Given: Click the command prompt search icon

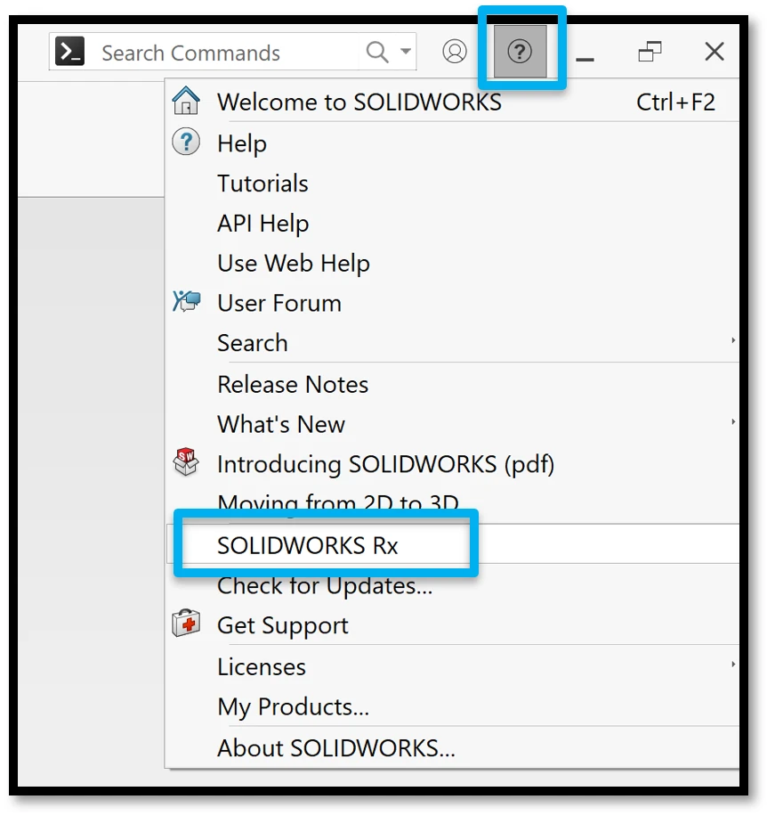Looking at the screenshot, I should (x=70, y=53).
